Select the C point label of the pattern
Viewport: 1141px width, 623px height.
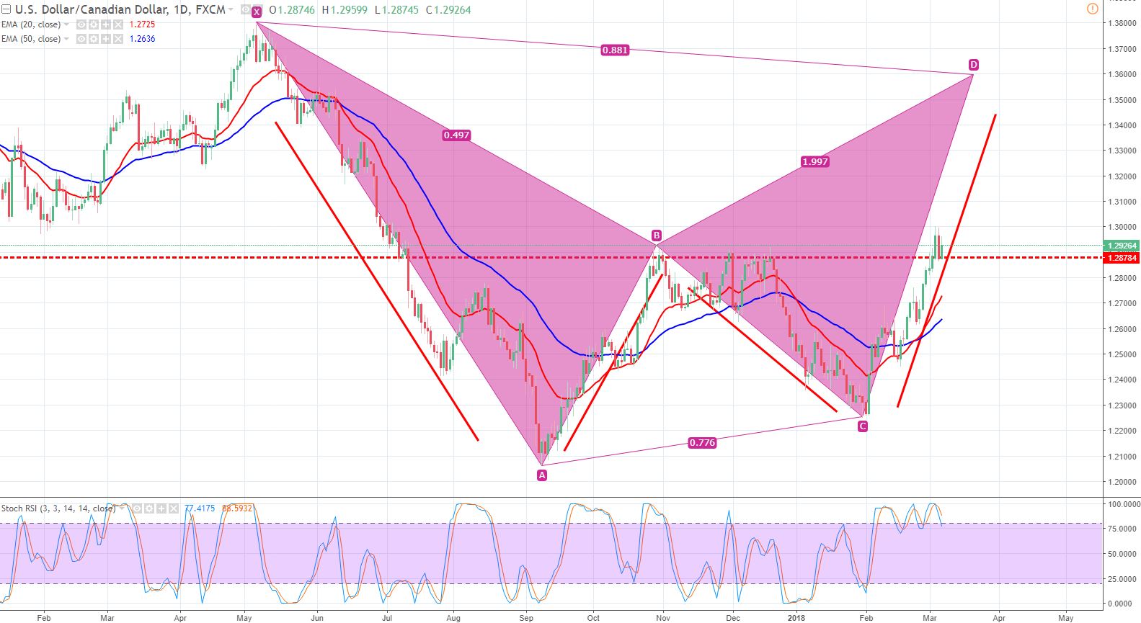tap(863, 426)
